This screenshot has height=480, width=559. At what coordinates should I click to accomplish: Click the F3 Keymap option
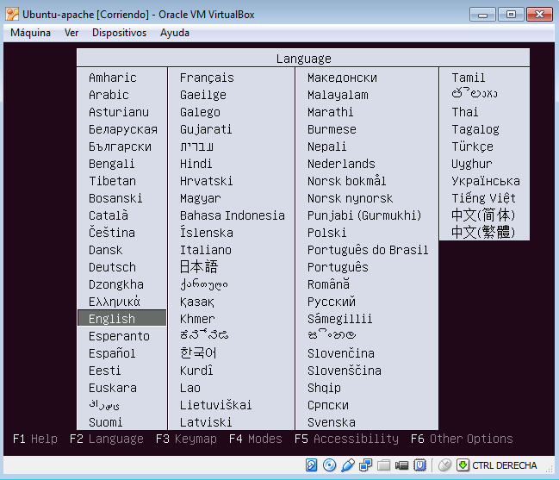point(186,439)
